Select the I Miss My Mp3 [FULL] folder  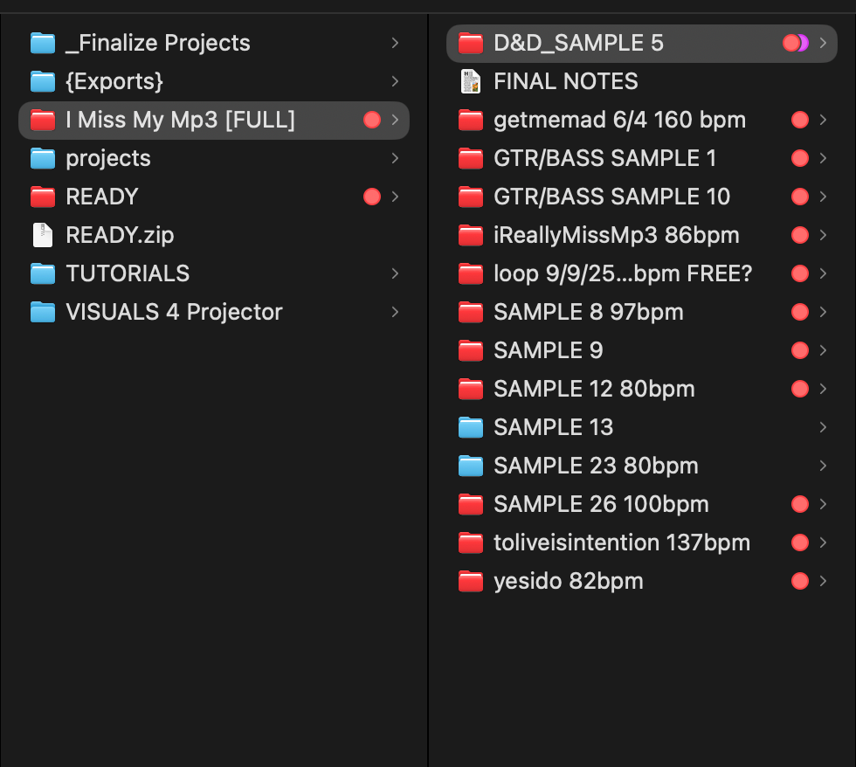214,120
